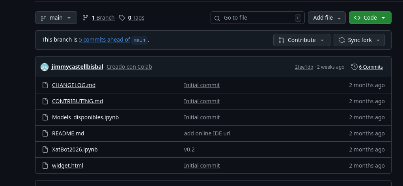
Task: Open the Sync fork dropdown
Action: [359, 40]
